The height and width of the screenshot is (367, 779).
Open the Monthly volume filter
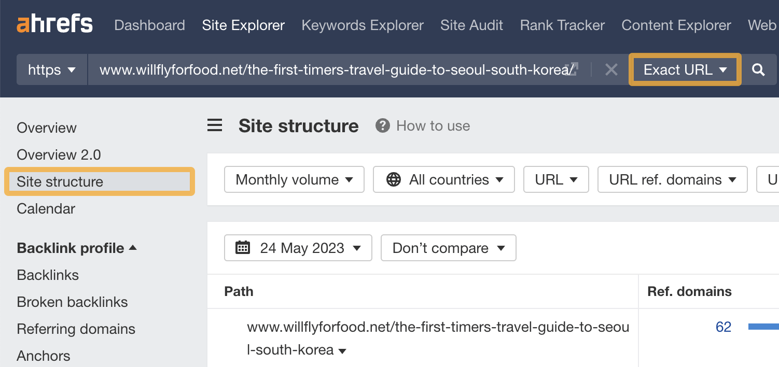point(294,179)
